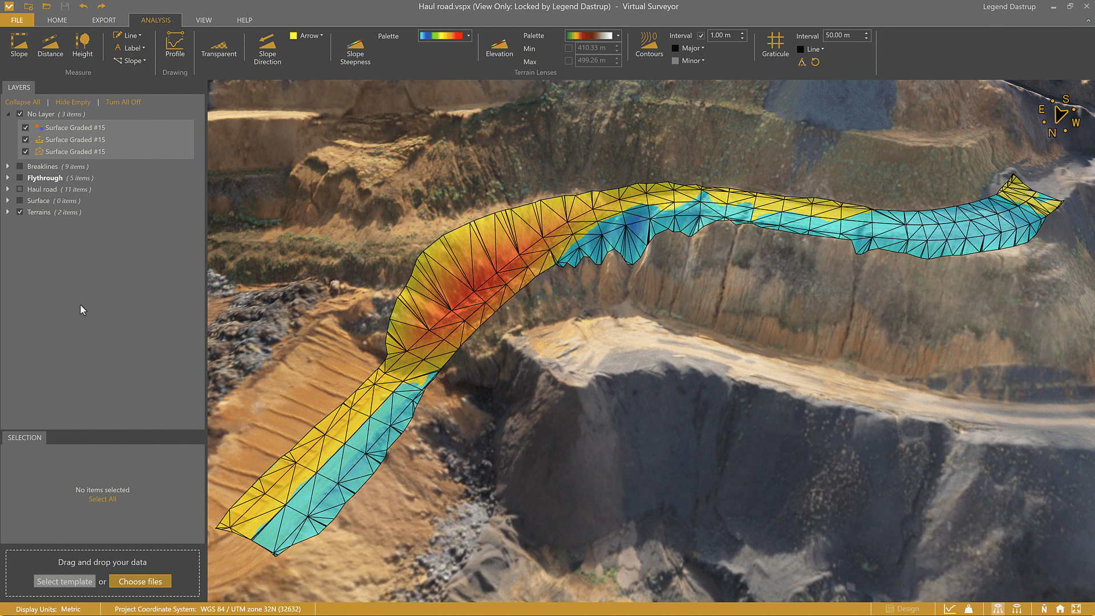This screenshot has height=616, width=1095.
Task: Switch to the EXPORT ribbon tab
Action: [x=104, y=20]
